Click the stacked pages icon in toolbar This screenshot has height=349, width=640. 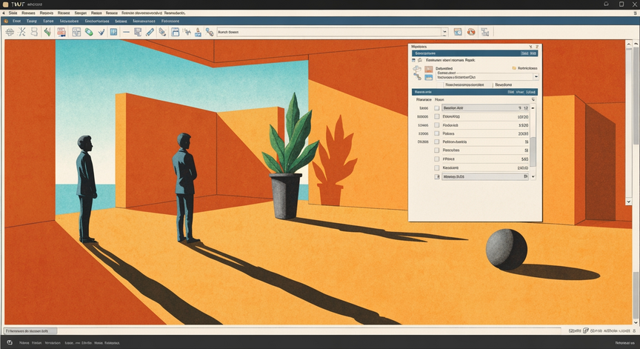[34, 32]
